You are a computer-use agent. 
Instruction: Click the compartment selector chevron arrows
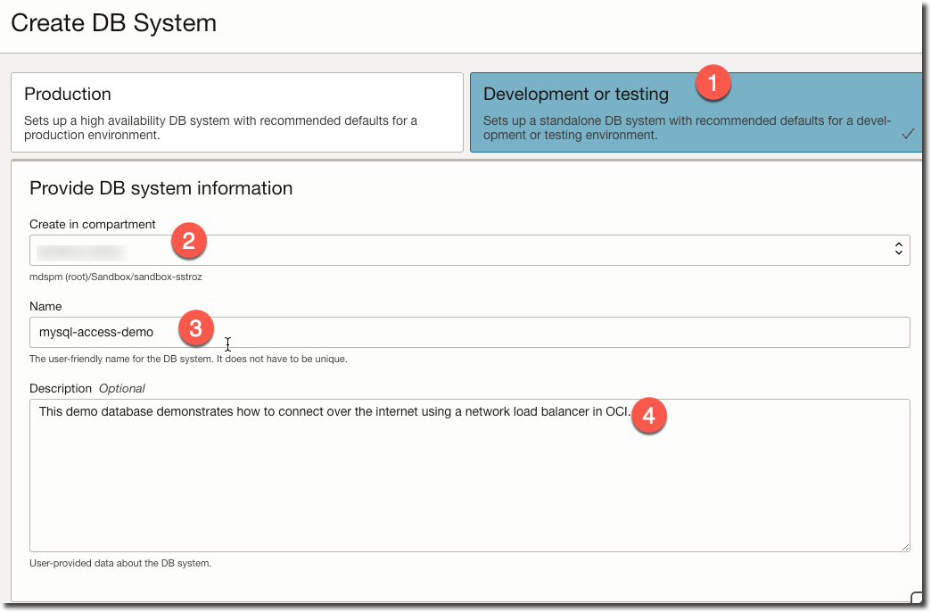[x=900, y=250]
